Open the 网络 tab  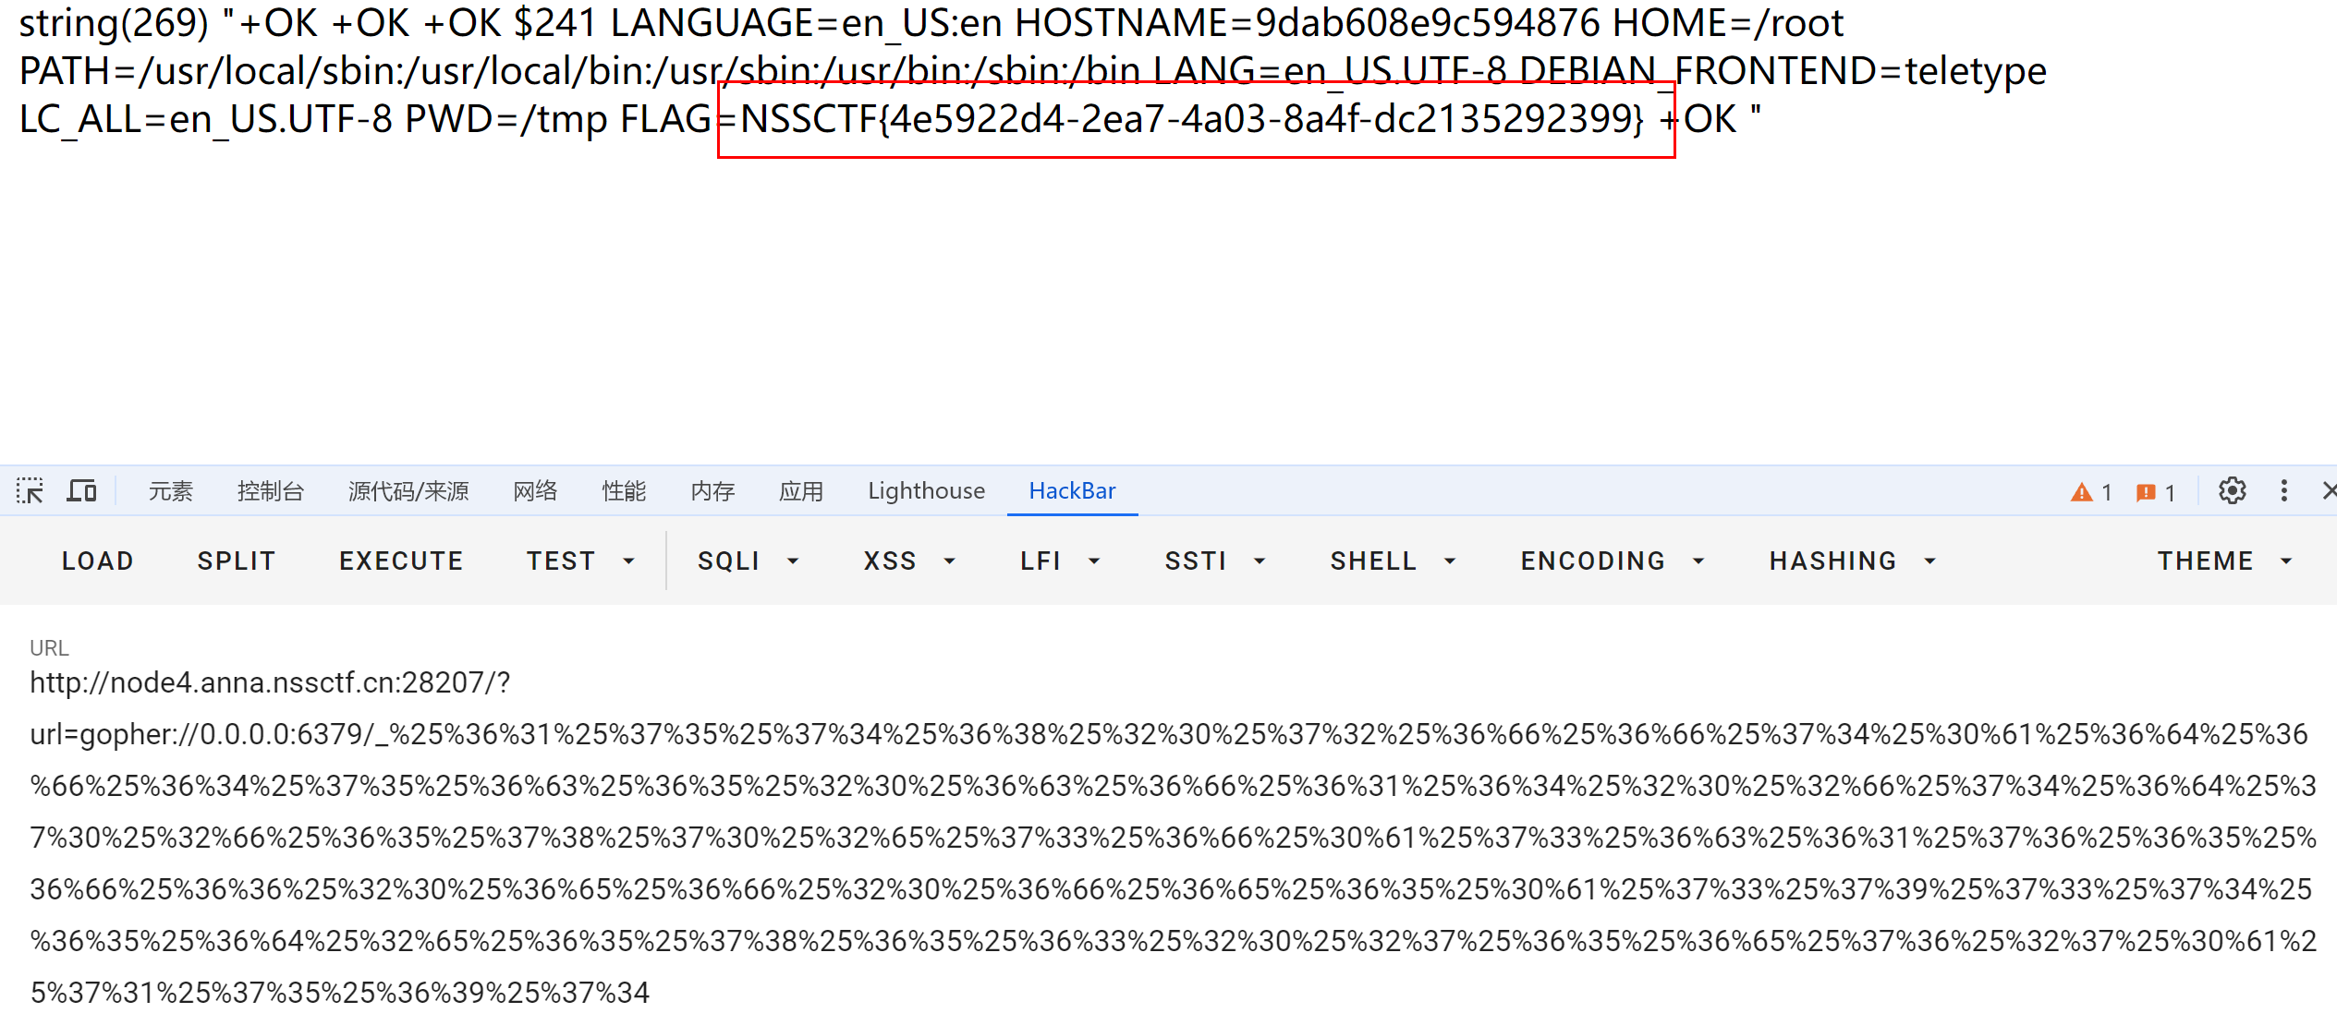(x=535, y=490)
